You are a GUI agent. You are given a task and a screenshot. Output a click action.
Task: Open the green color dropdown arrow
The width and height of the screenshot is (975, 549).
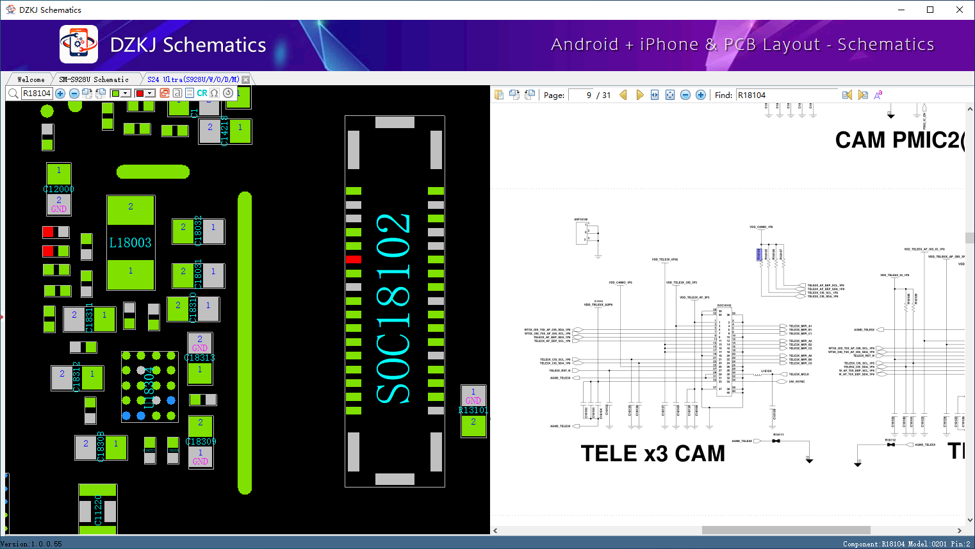(126, 94)
